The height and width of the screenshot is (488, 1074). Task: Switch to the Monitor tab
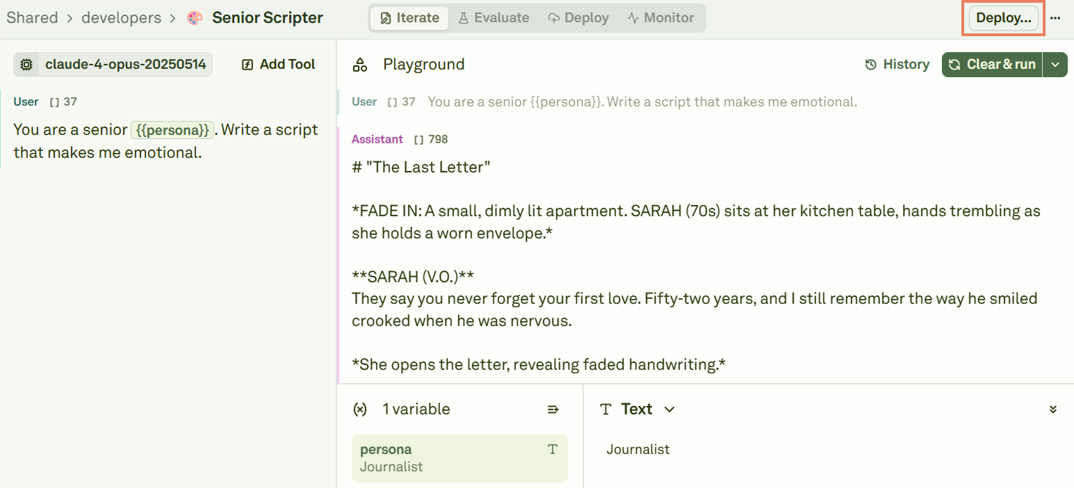[660, 17]
